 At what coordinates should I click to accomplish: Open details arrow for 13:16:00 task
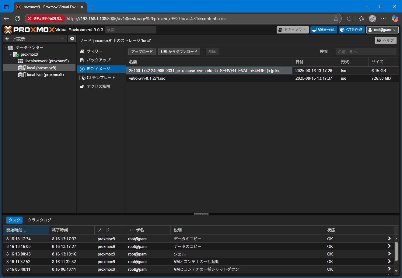[x=389, y=246]
